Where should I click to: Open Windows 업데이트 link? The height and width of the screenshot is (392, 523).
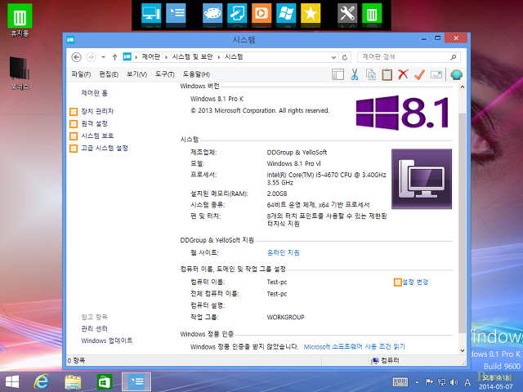[x=107, y=341]
